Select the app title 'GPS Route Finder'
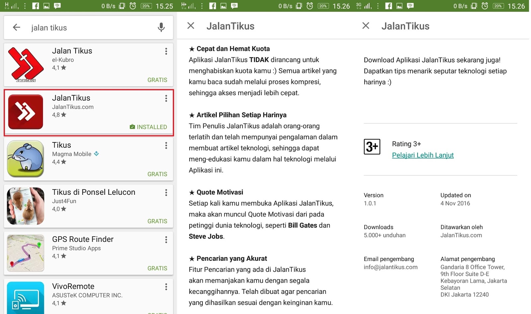The image size is (531, 314). tap(83, 239)
